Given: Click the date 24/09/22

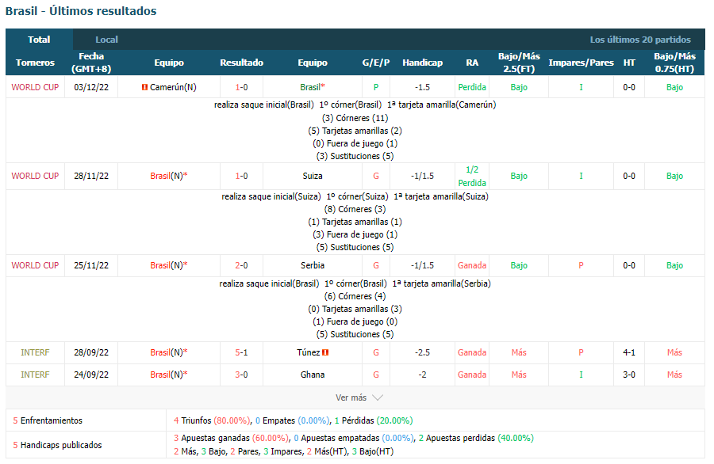Looking at the screenshot, I should click(x=91, y=375).
